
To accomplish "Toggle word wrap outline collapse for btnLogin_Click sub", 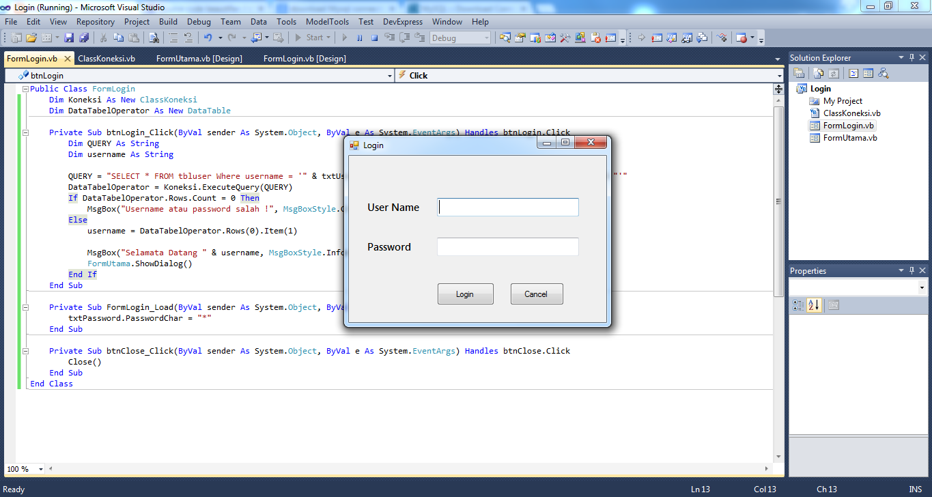I will tap(25, 132).
